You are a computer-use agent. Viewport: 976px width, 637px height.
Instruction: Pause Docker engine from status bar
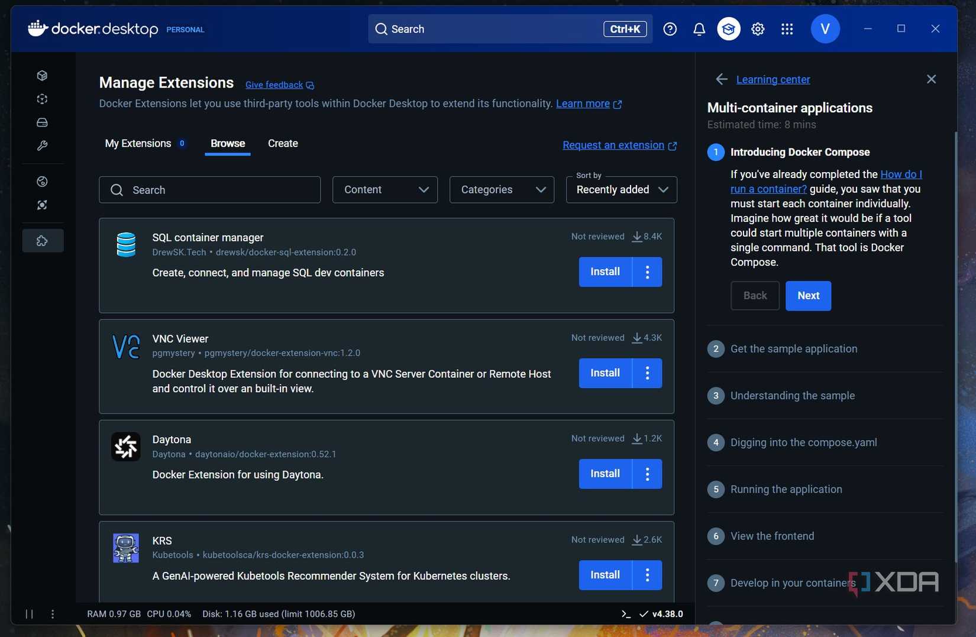tap(29, 614)
